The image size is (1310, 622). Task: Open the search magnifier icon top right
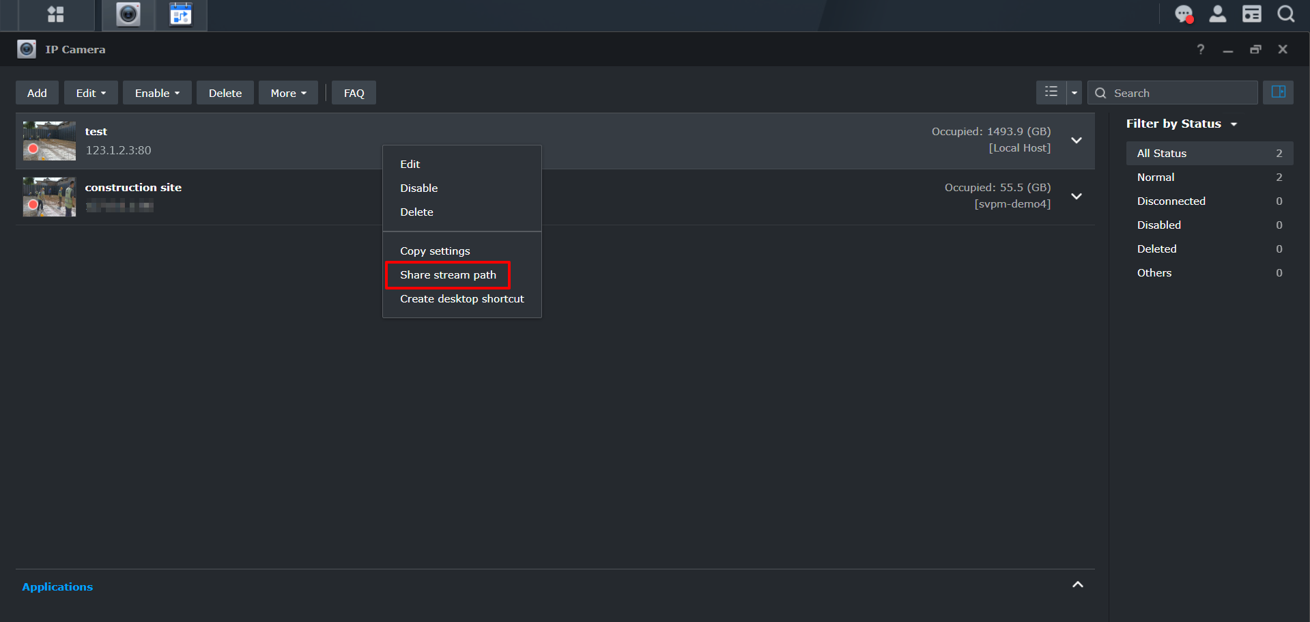(1285, 14)
